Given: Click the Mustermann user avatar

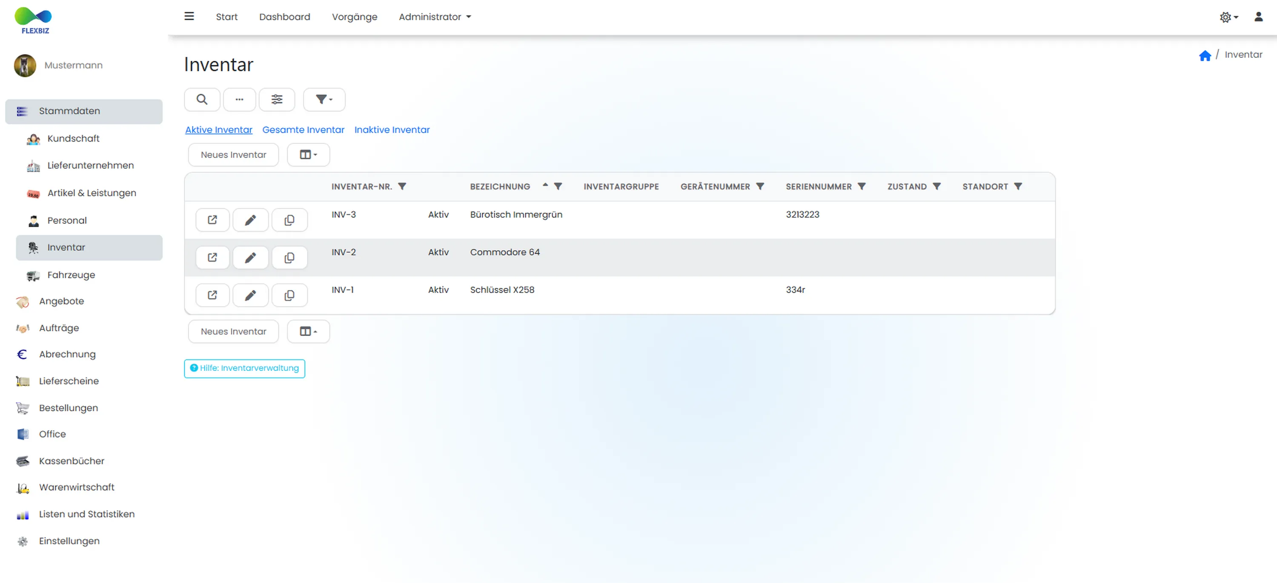Looking at the screenshot, I should click(x=25, y=65).
